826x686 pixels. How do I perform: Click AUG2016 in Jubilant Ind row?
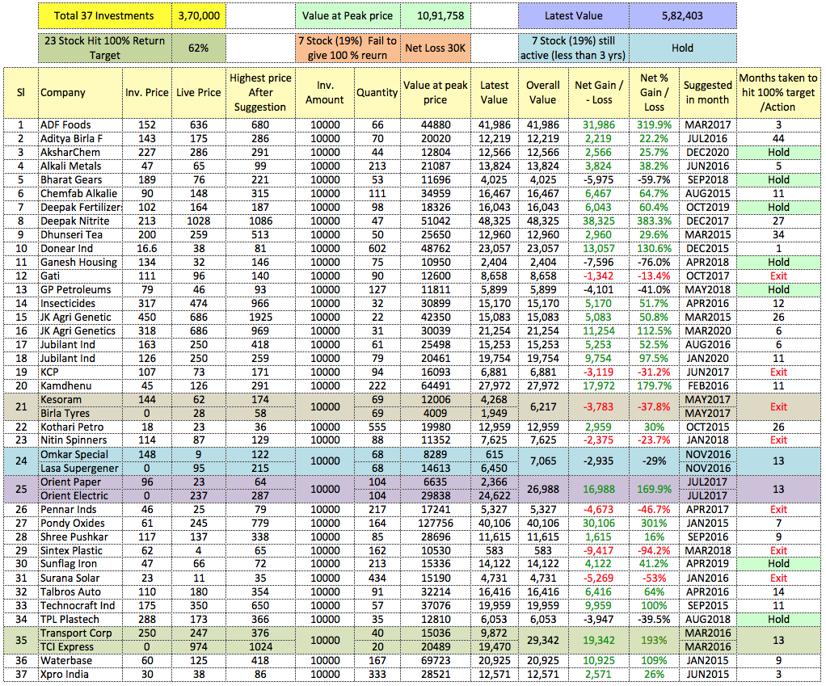tap(708, 344)
